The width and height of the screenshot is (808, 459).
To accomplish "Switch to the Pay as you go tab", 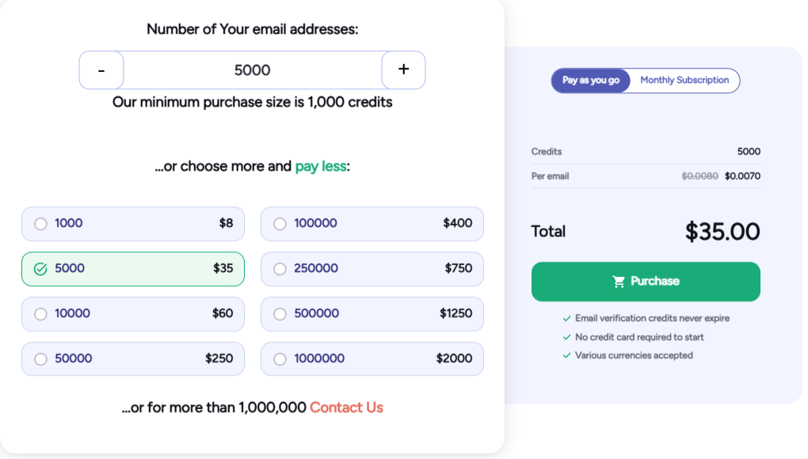I will [x=591, y=81].
